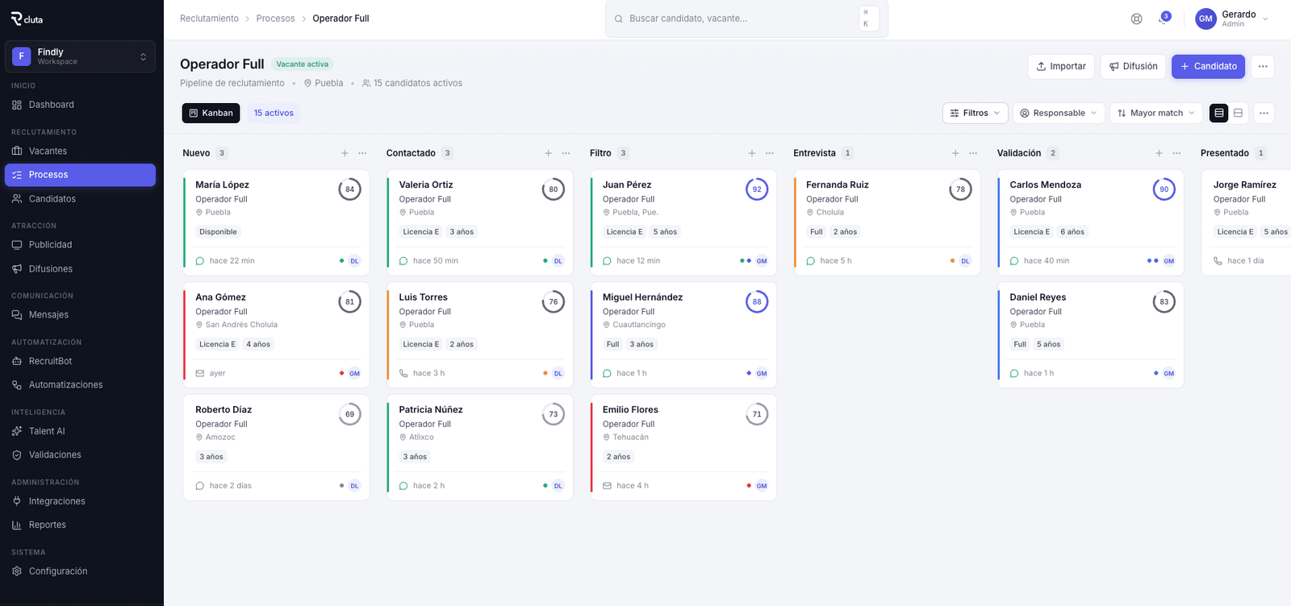Screen dimensions: 1291x606
Task: Add a card to the Validación column
Action: pos(1159,153)
